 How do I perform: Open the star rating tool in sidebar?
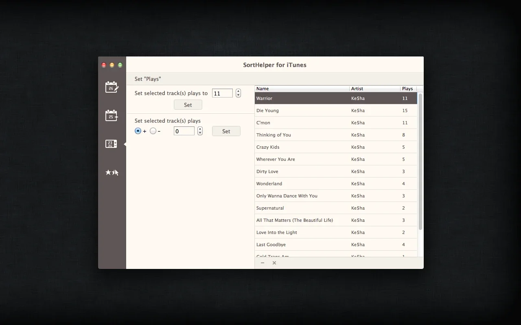pos(112,172)
